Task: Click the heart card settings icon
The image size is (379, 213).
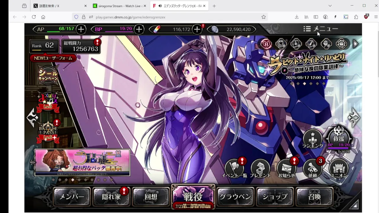Action: click(281, 44)
